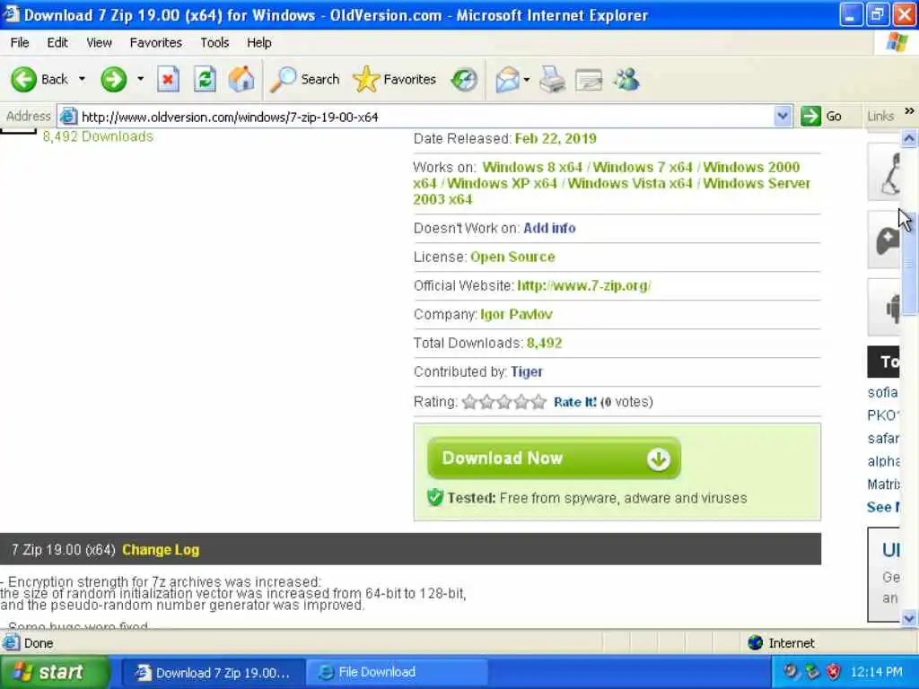
Task: Switch to Download 7 Zip taskbar window
Action: click(x=214, y=673)
